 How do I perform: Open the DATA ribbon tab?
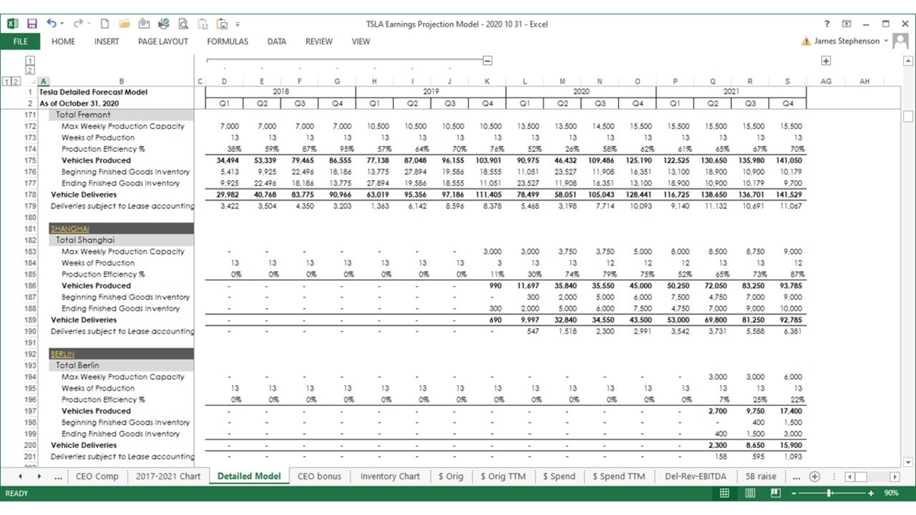coord(277,41)
